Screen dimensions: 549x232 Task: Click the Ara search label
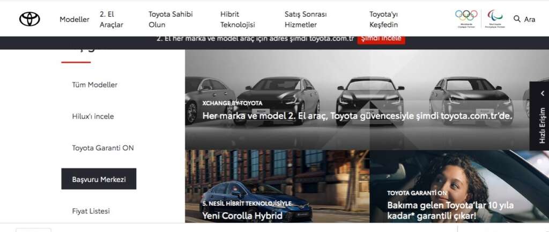529,20
